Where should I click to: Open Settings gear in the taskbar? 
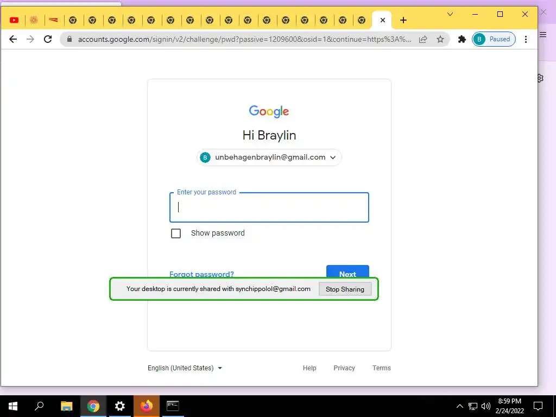119,406
